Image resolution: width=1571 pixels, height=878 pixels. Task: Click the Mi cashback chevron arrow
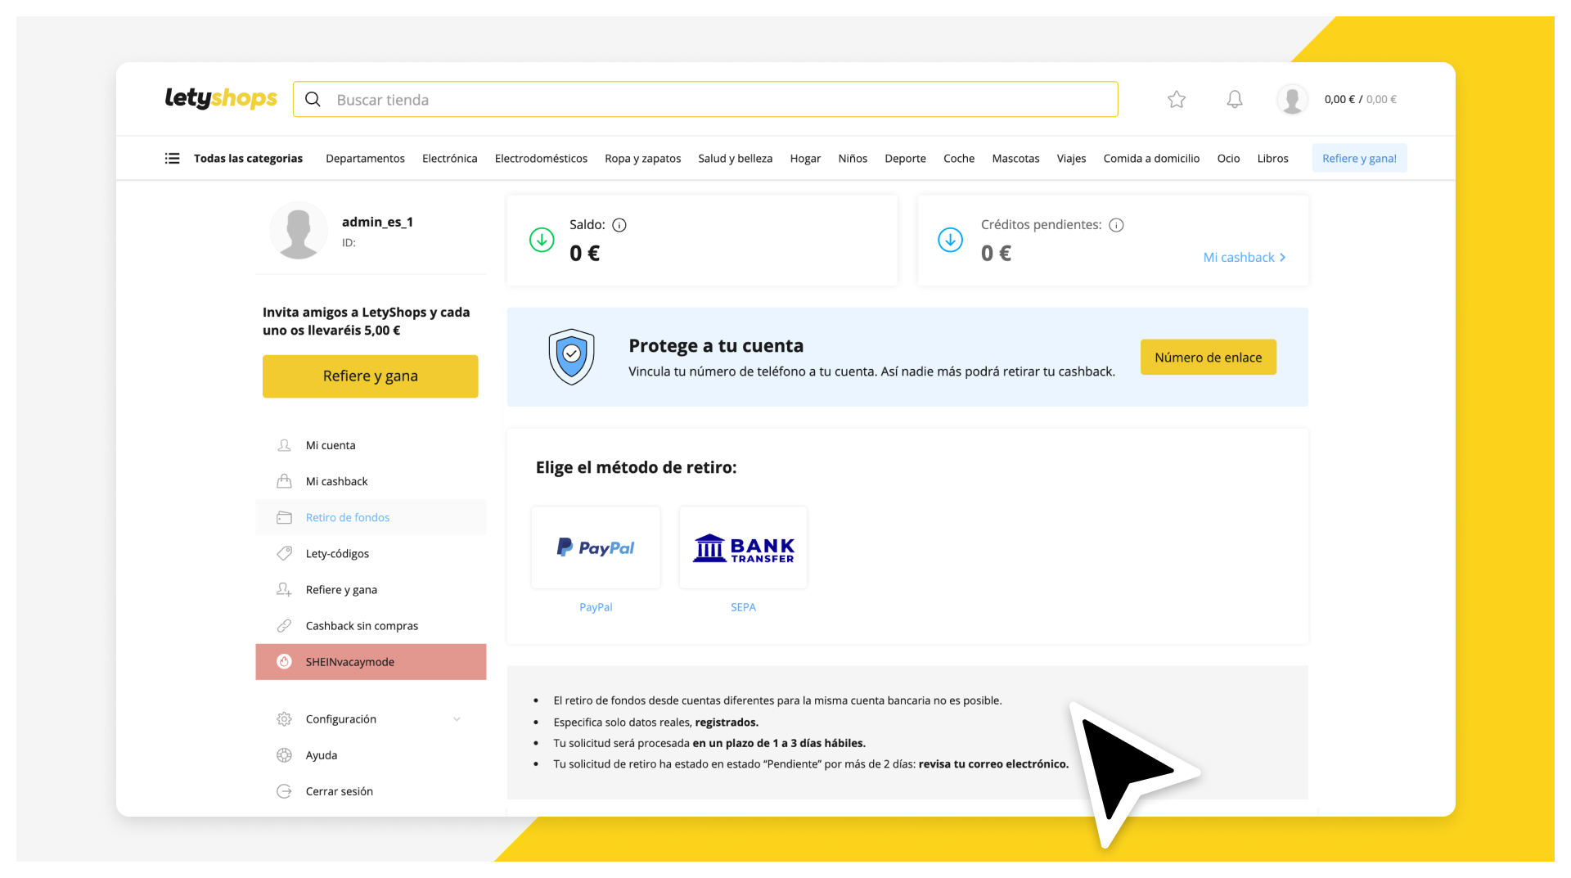[x=1282, y=257]
